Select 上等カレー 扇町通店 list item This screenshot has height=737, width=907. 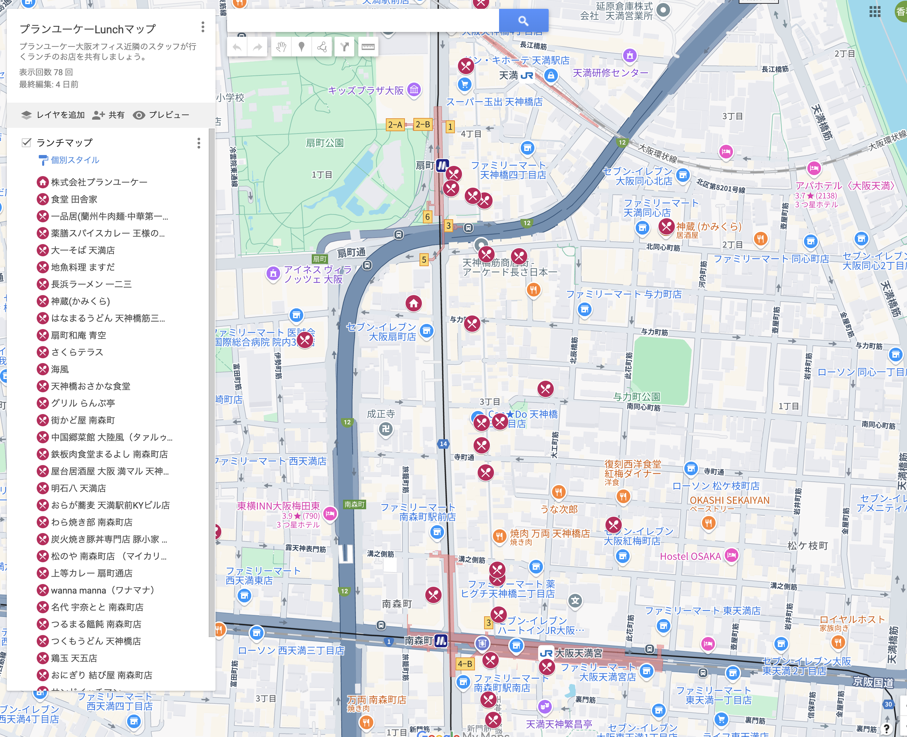tap(92, 573)
